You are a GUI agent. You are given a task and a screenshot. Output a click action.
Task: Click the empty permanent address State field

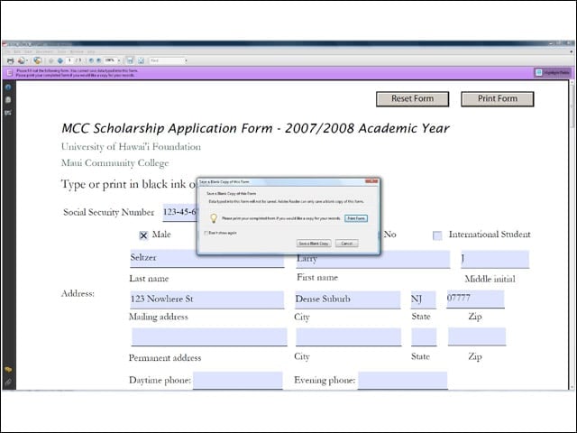coord(424,336)
